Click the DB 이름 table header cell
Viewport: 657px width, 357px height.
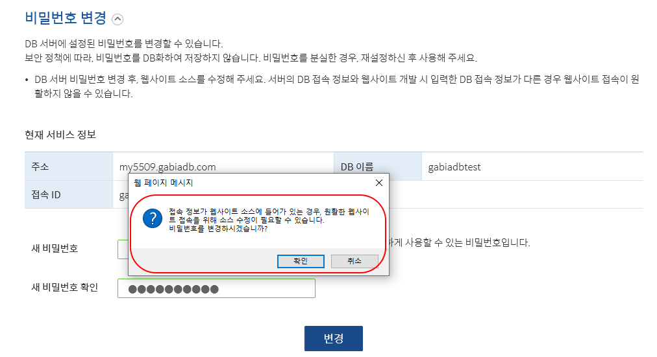coord(378,167)
